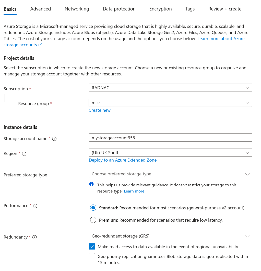Image resolution: width=261 pixels, height=271 pixels.
Task: Switch to the Data protection tab
Action: tap(119, 9)
